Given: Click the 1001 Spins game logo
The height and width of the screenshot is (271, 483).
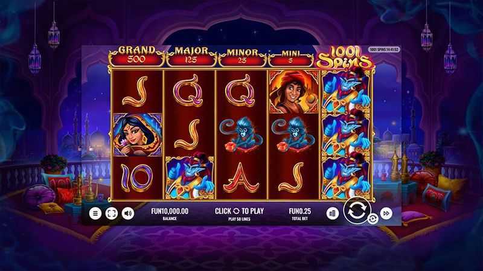Looking at the screenshot, I should [345, 57].
